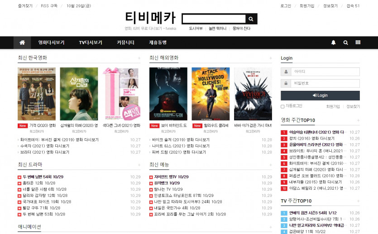Click the search magnifier in the navigation bar

pos(346,42)
